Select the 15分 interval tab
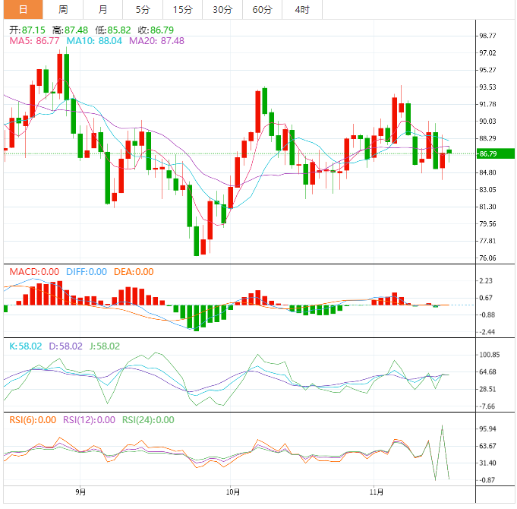The image size is (517, 509). pyautogui.click(x=182, y=10)
